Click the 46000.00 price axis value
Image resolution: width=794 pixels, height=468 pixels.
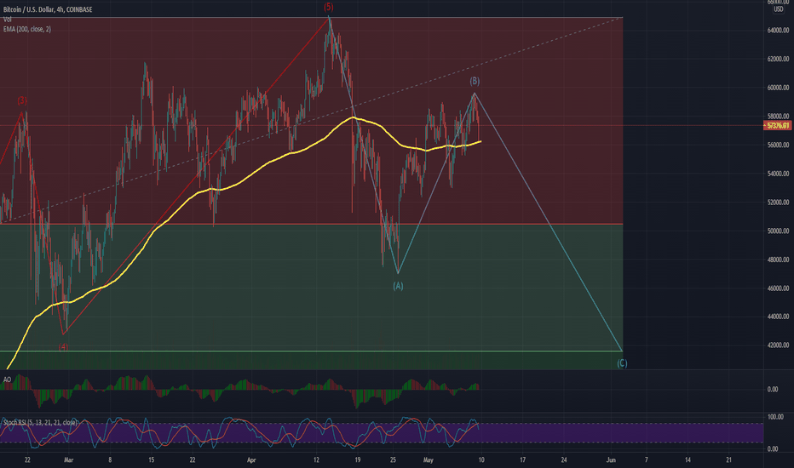[779, 288]
